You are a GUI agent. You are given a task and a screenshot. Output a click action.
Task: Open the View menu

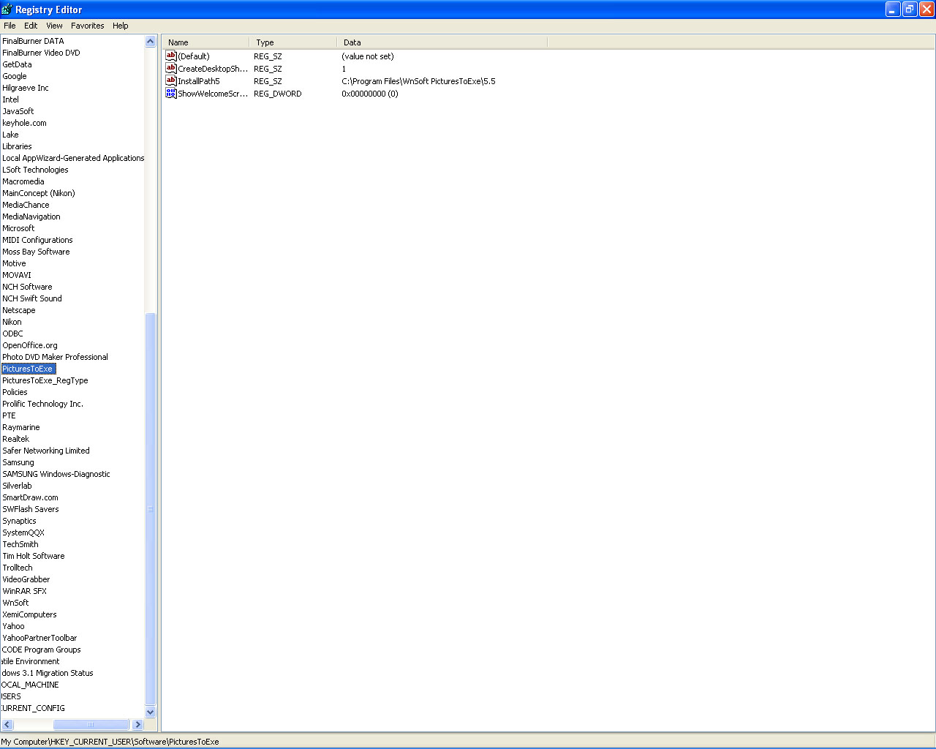point(54,26)
